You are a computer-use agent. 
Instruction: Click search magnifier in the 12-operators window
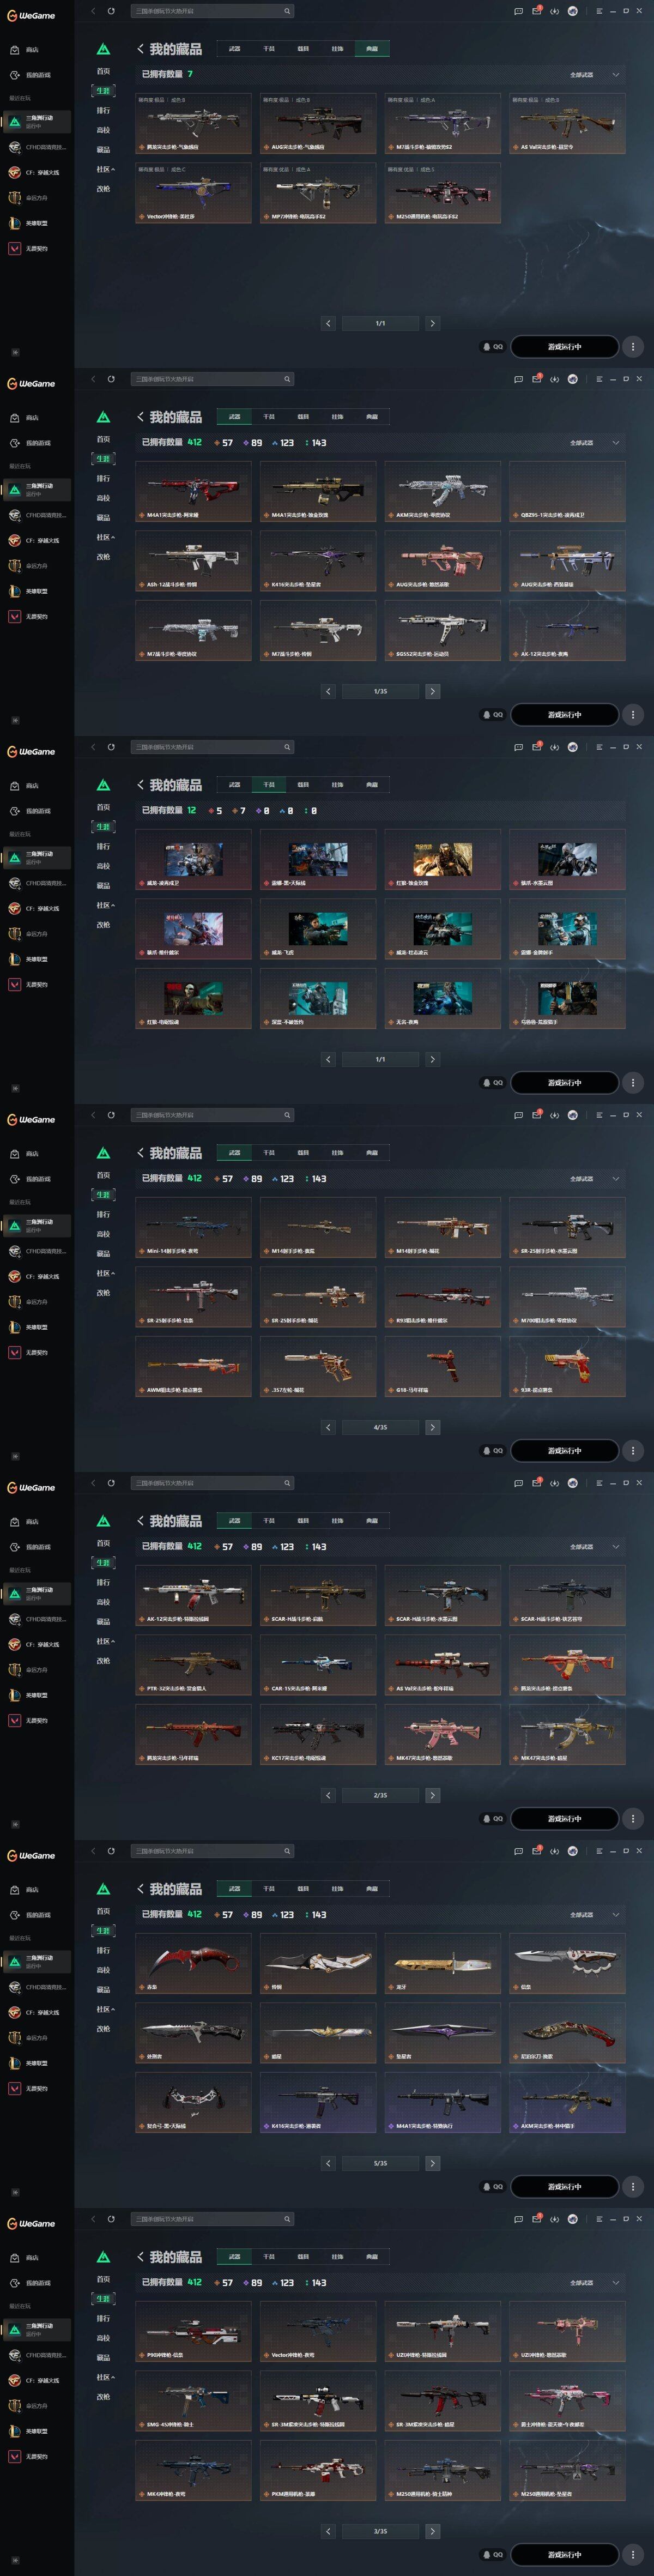287,747
